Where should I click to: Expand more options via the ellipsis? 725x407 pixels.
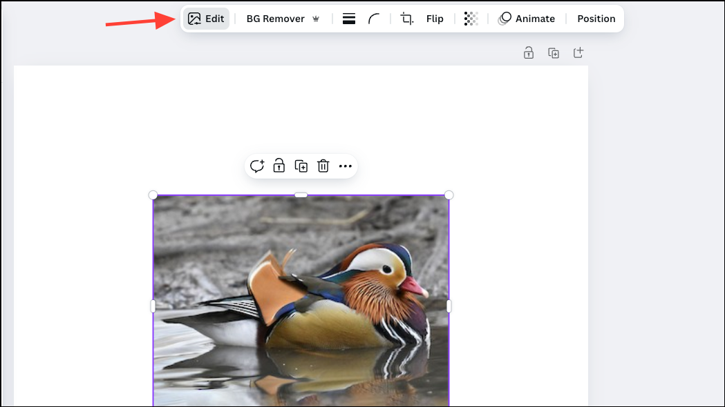click(345, 166)
